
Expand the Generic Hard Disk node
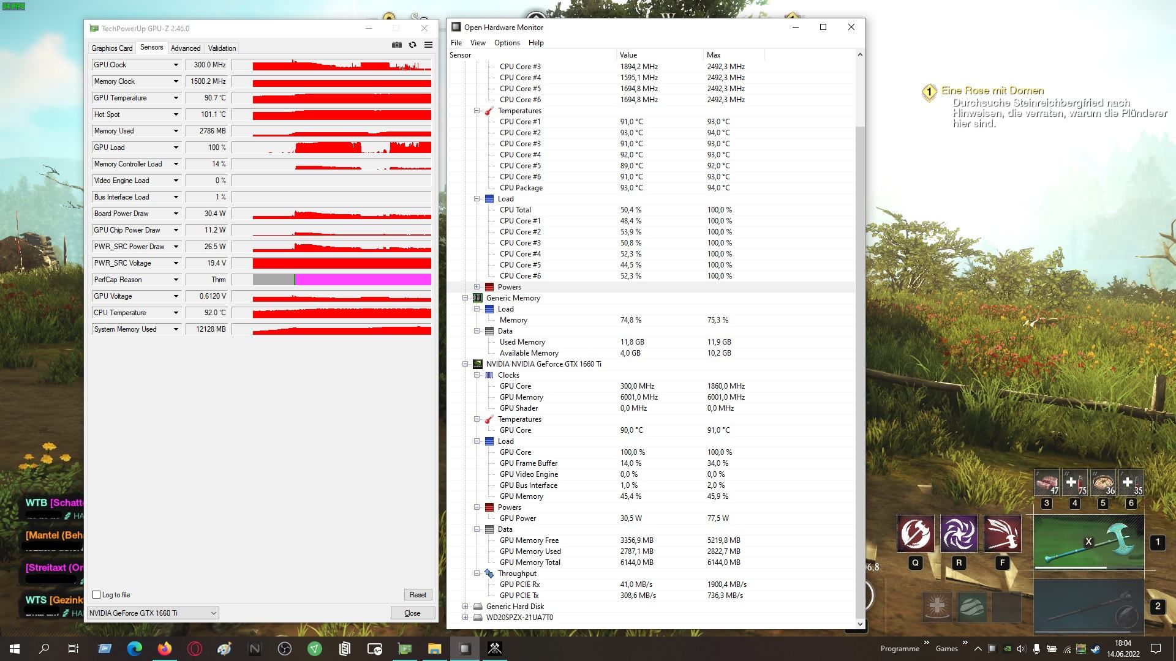click(x=465, y=607)
